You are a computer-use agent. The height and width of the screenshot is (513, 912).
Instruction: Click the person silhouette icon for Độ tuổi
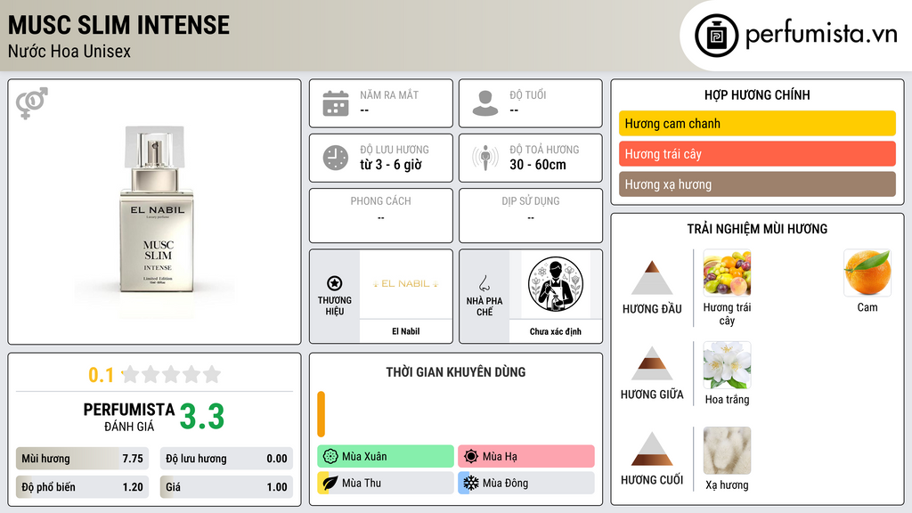click(x=485, y=103)
